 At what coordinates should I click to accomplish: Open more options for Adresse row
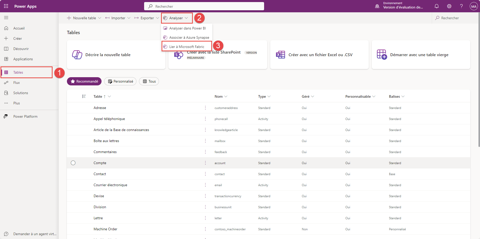tap(205, 108)
